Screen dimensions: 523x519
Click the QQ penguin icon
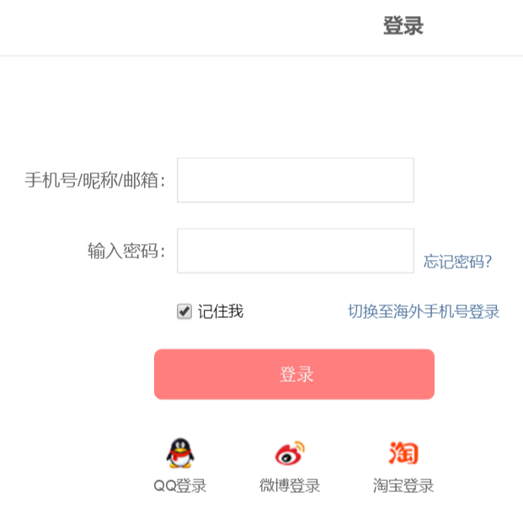click(179, 453)
